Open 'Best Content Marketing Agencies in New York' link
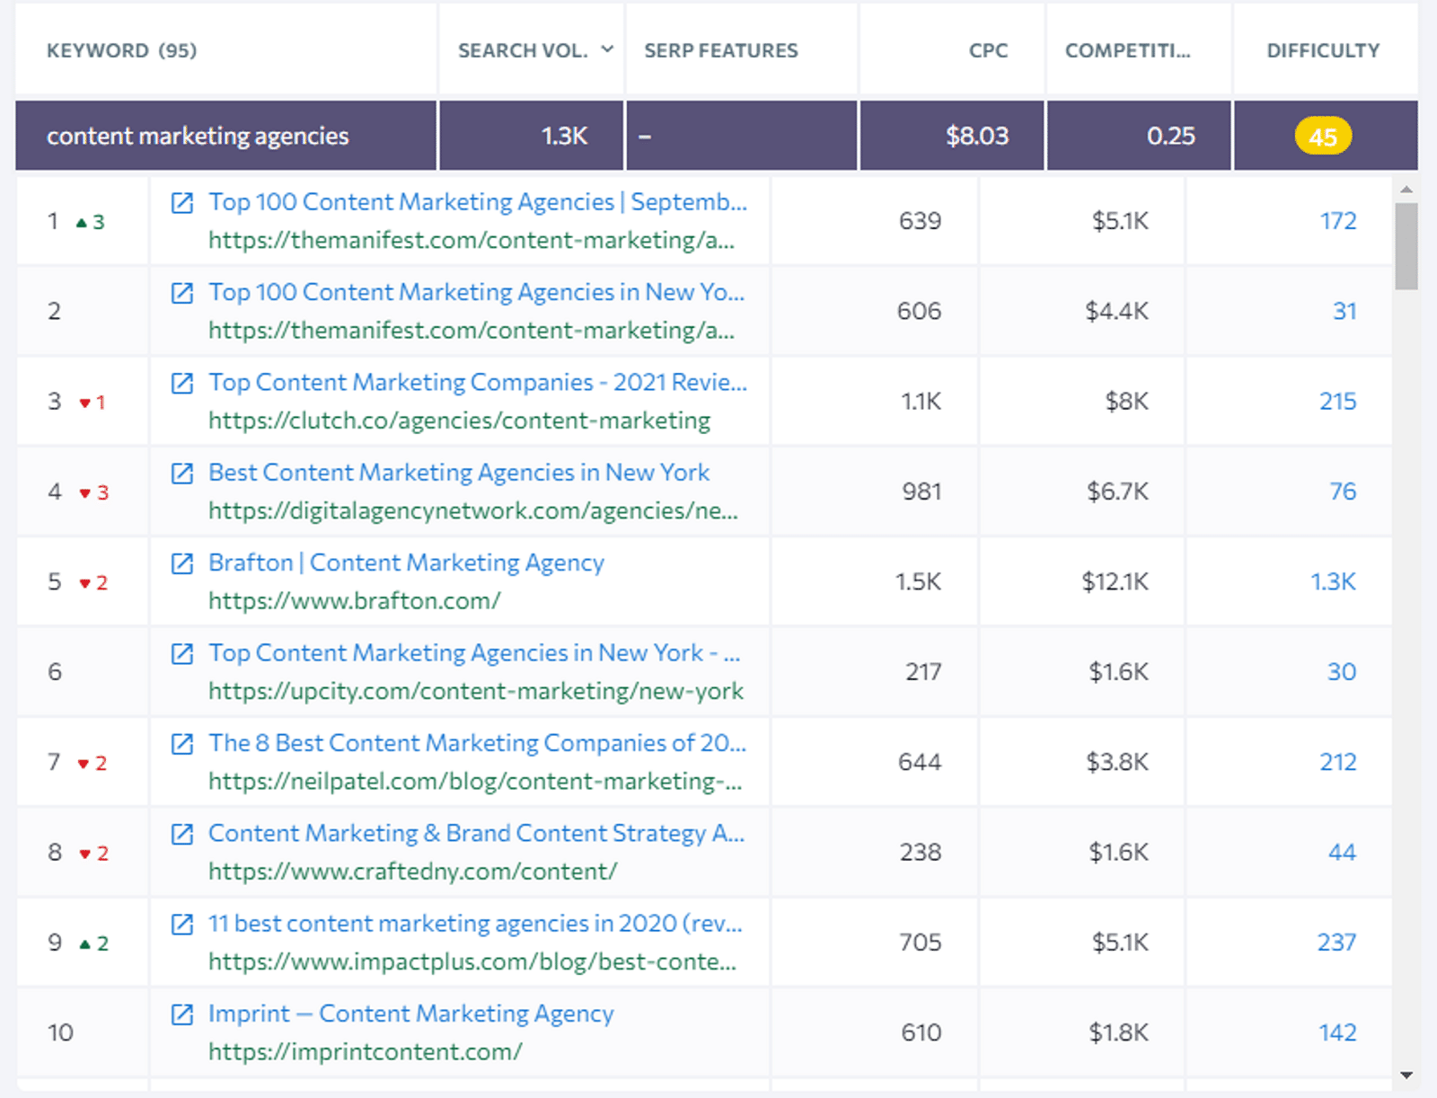The image size is (1437, 1098). (459, 473)
